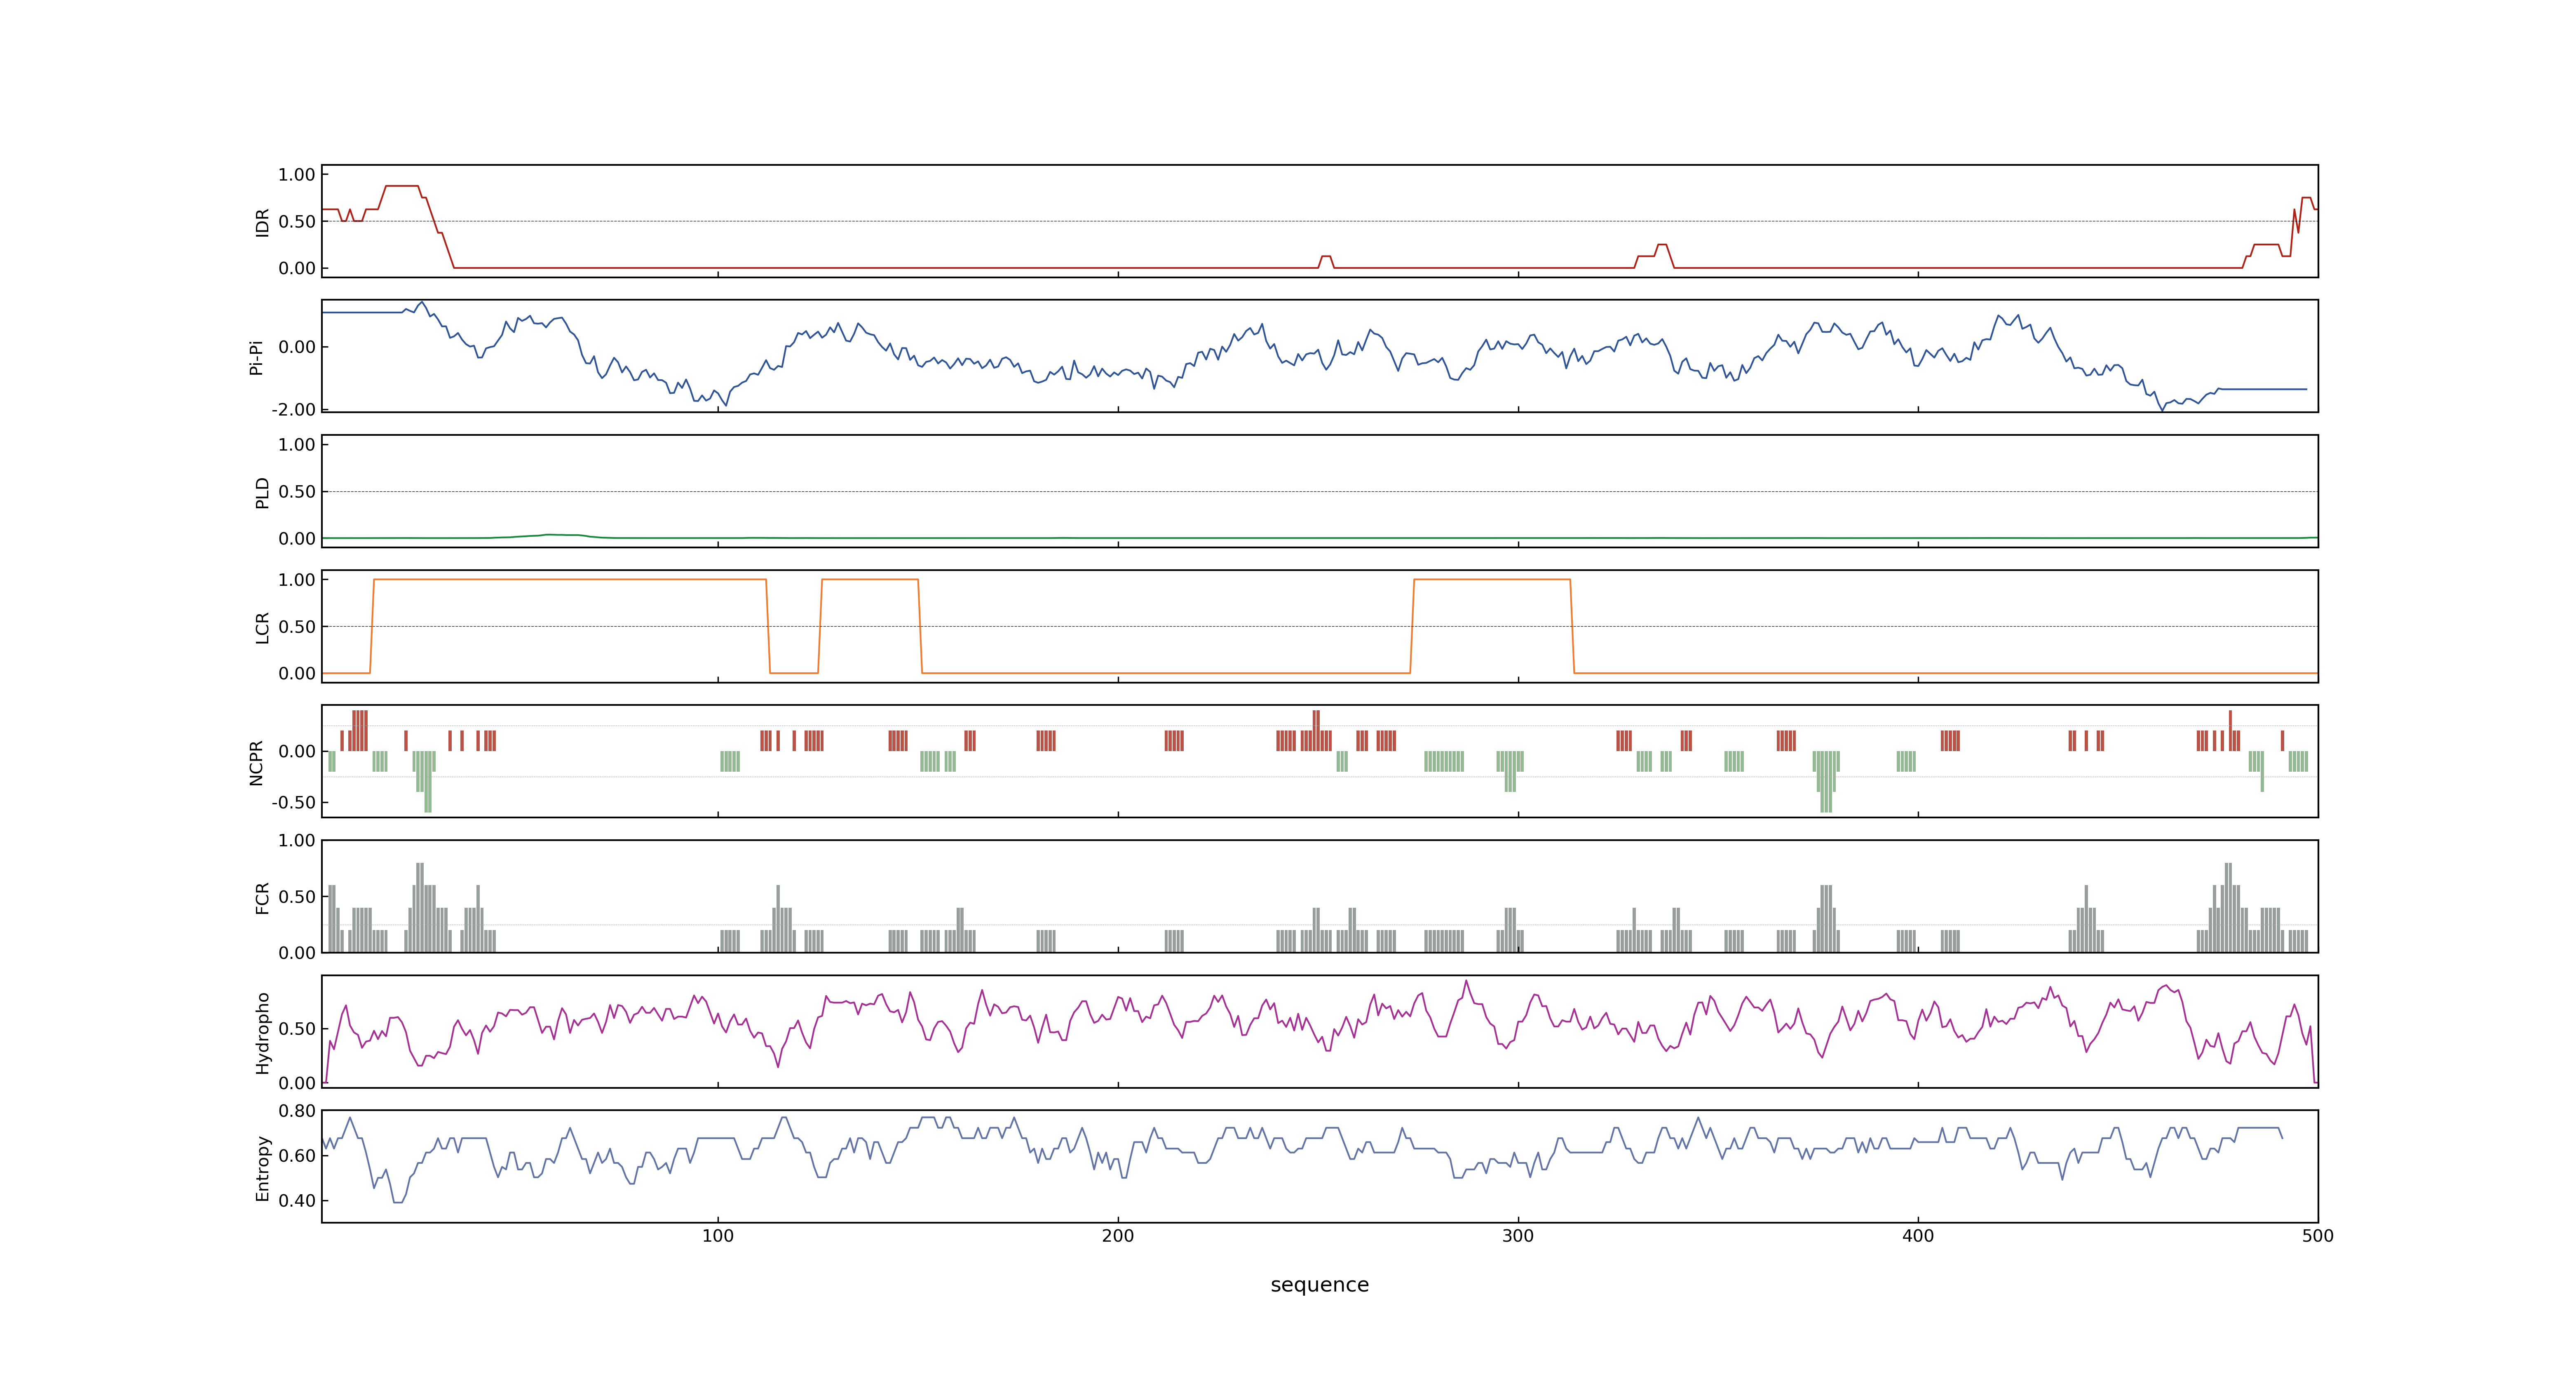Click the 0.80 tick on Entropy axis
Screen dimensions: 2576x1374
pos(297,1111)
